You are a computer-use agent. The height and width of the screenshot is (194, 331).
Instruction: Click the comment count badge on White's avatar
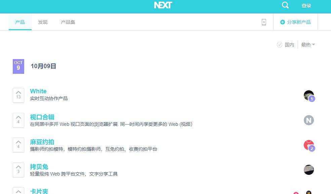(312, 99)
